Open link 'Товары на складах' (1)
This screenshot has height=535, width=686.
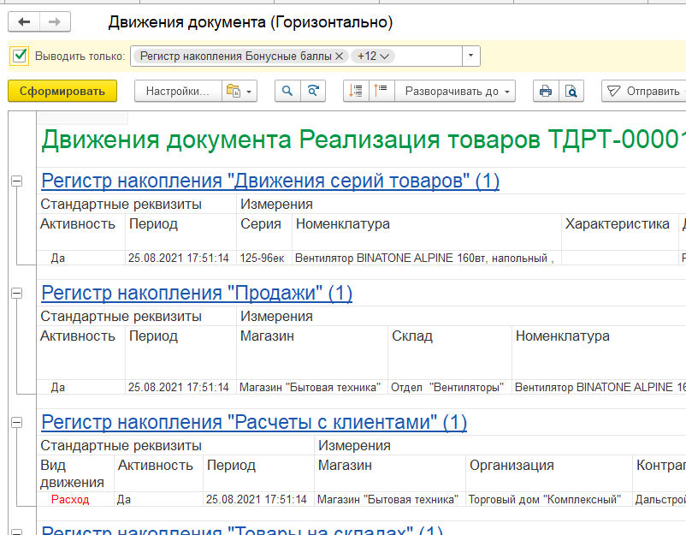point(242,529)
